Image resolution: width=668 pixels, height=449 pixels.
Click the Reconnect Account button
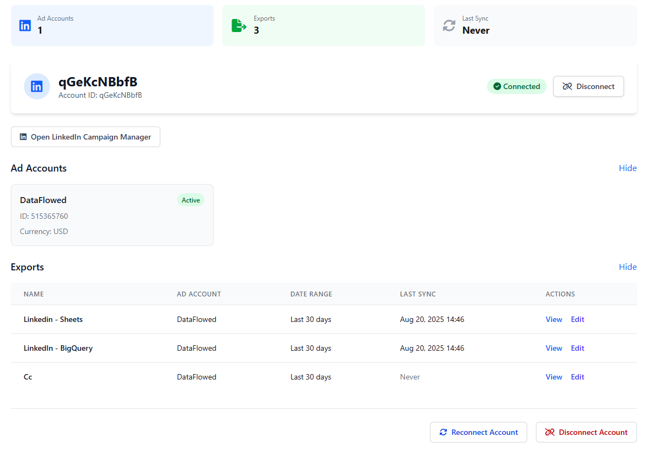click(x=478, y=432)
